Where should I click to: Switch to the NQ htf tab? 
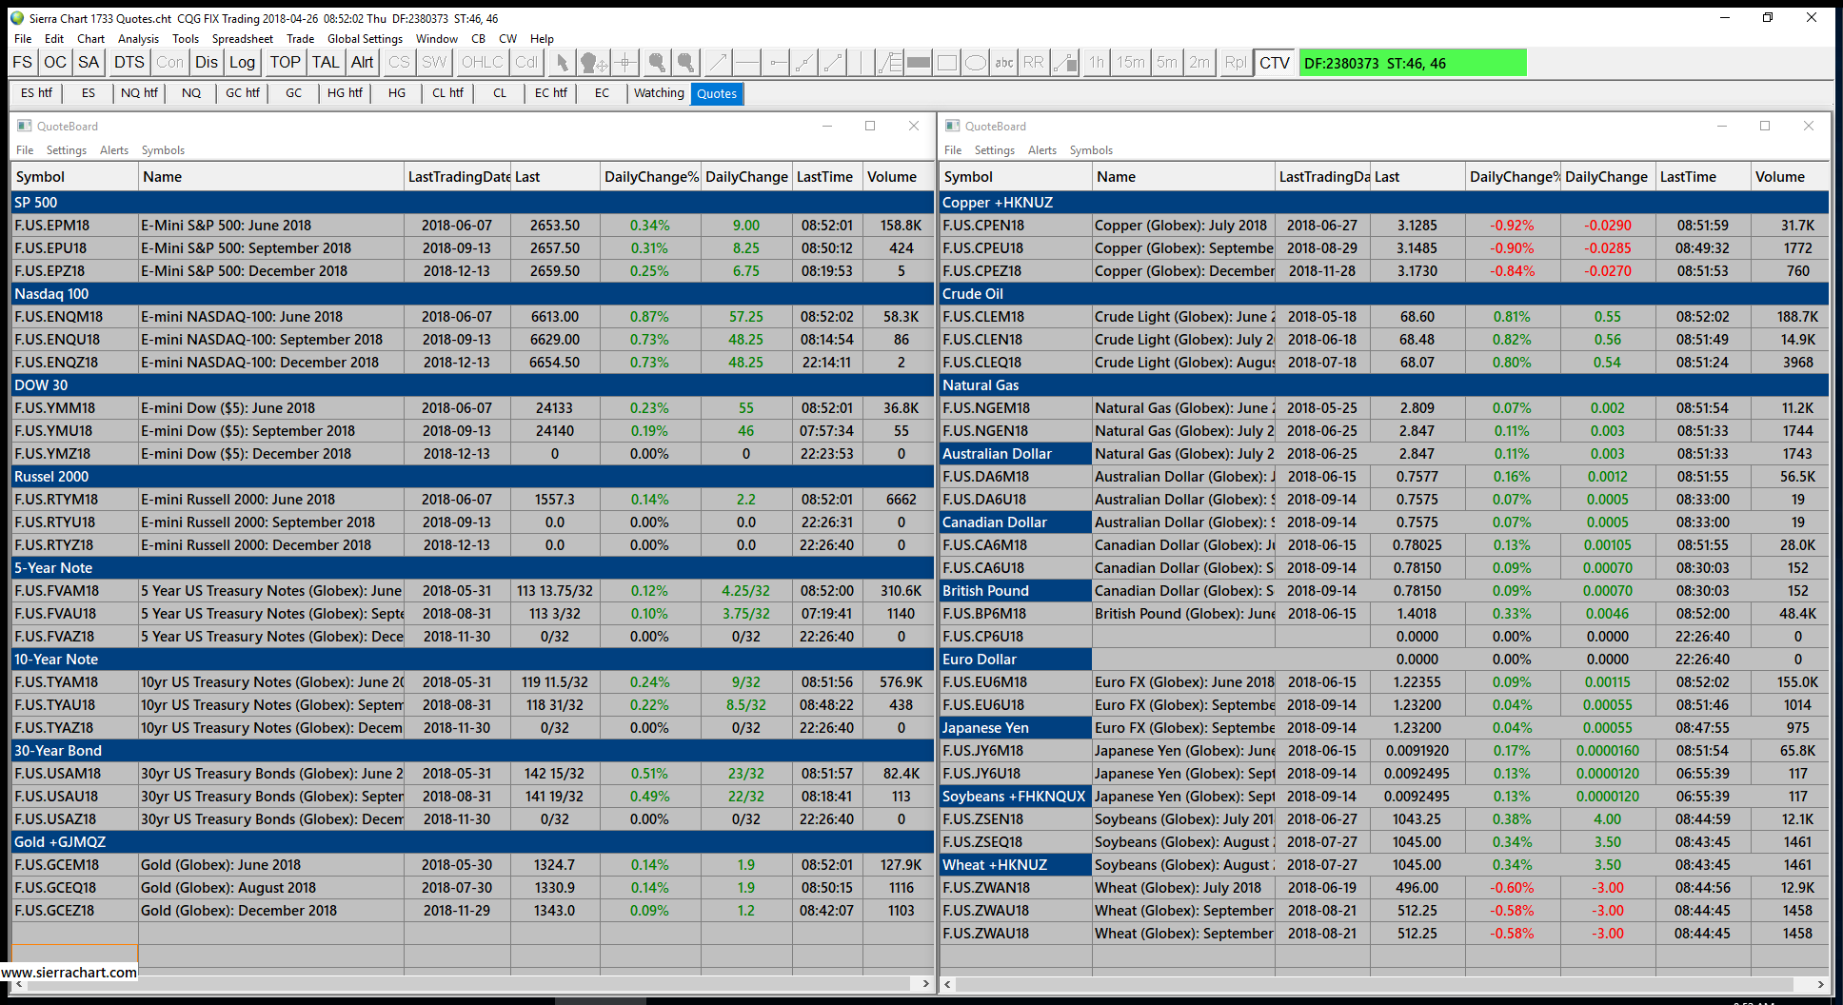pos(139,93)
